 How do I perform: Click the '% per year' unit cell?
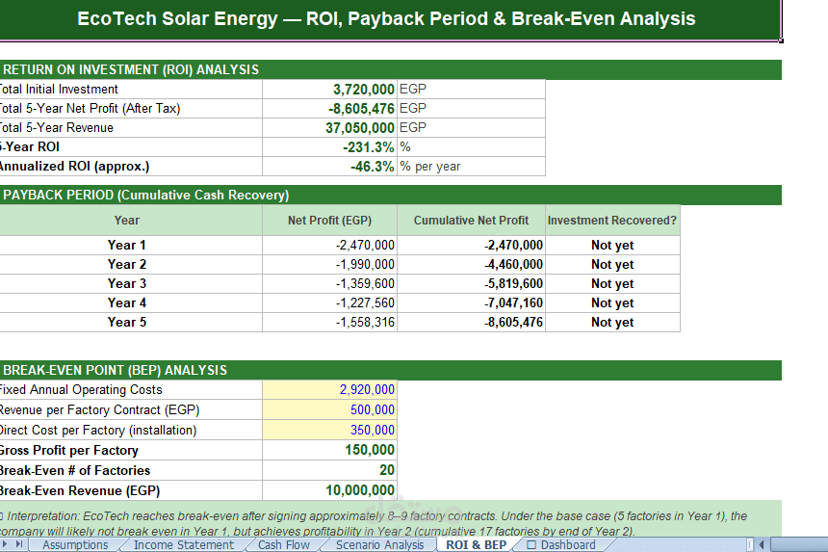click(471, 167)
